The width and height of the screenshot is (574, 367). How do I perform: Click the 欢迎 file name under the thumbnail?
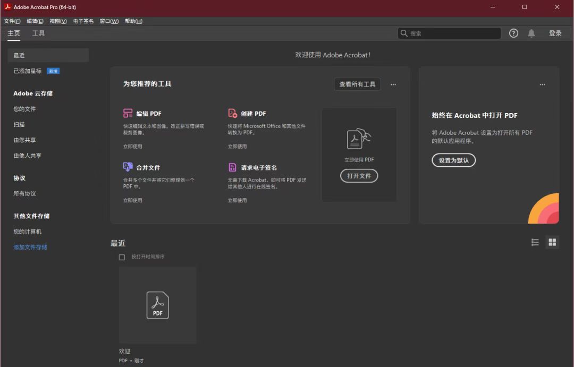click(x=124, y=351)
